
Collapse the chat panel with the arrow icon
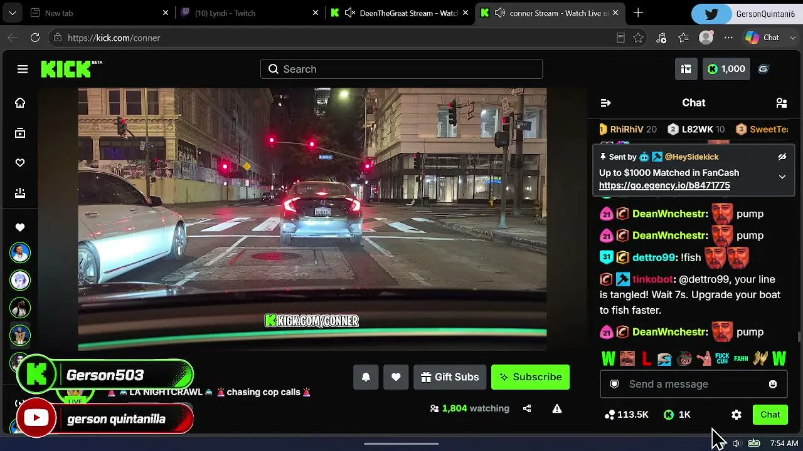605,103
